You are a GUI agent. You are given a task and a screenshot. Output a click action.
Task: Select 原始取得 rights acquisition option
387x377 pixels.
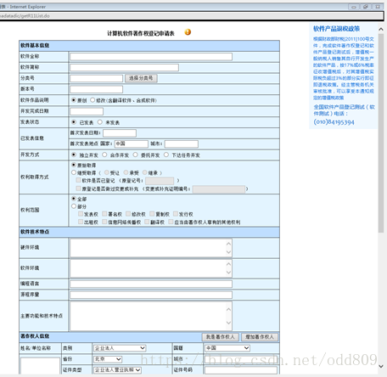(x=74, y=165)
